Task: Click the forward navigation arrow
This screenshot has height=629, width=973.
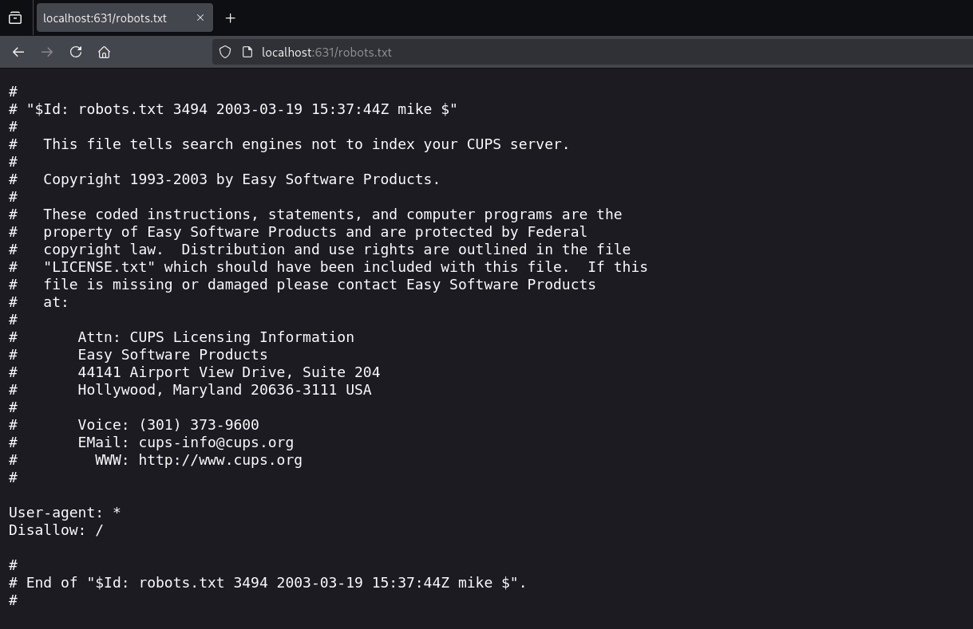Action: click(47, 52)
